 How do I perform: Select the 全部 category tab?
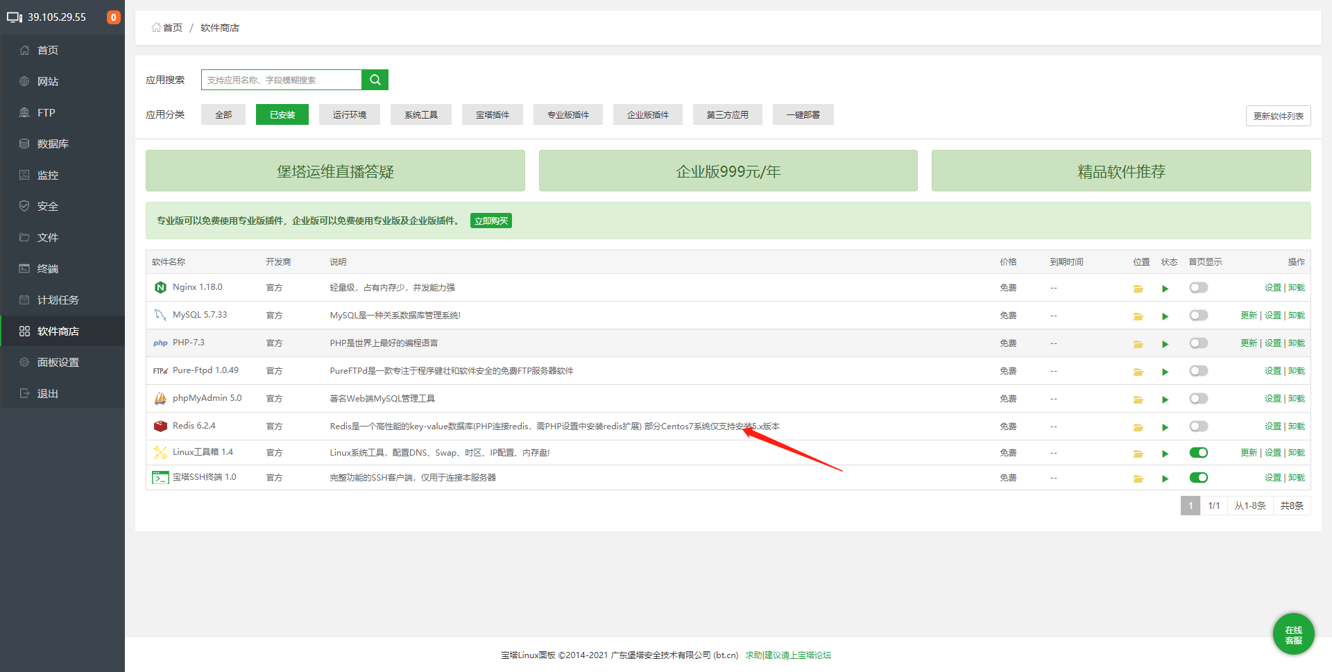[x=223, y=114]
